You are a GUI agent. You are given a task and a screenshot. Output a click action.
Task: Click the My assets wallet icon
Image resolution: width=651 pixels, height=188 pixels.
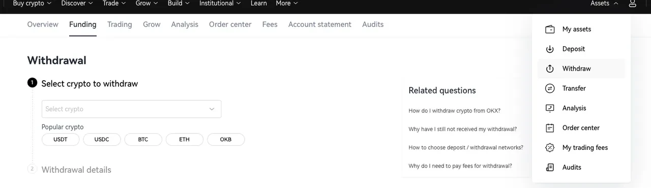[x=550, y=29]
